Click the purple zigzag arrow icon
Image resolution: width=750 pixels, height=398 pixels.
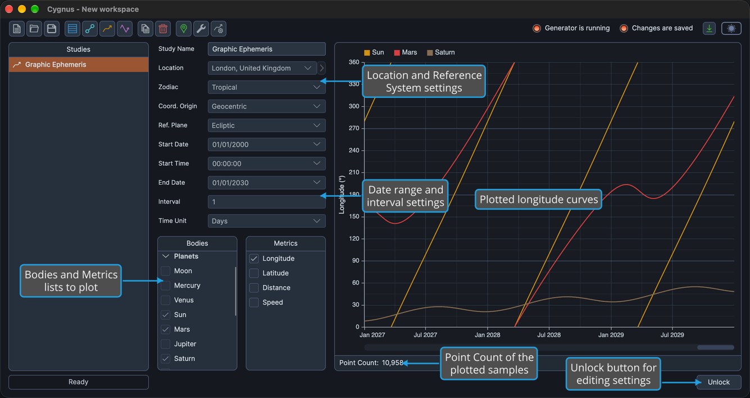[125, 29]
